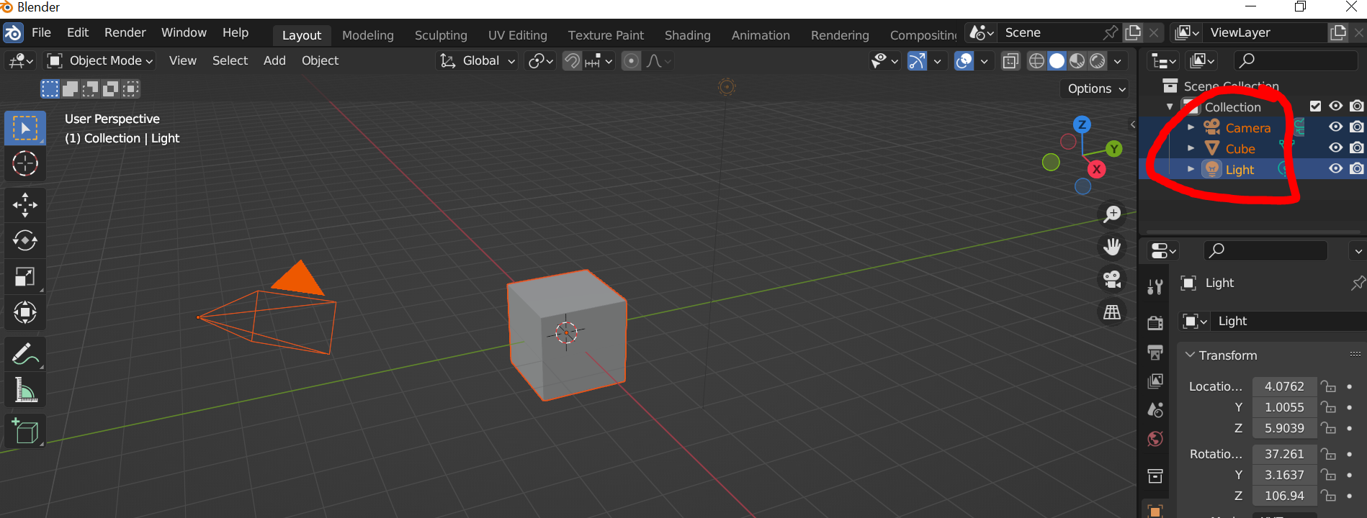Switch to the Sculpting workspace tab
Screen dimensions: 1367x518
point(441,35)
